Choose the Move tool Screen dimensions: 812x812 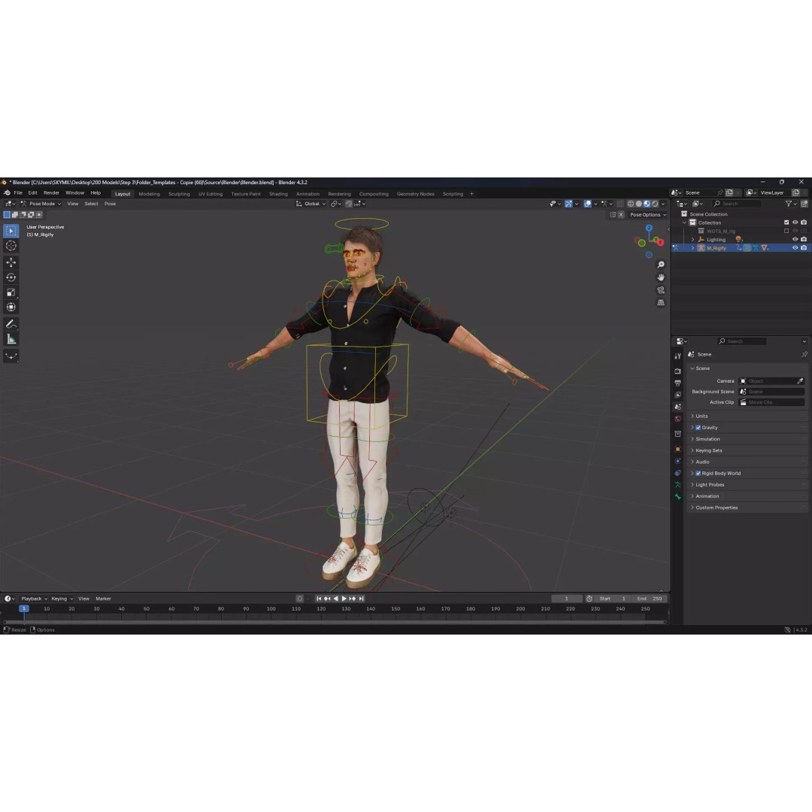point(11,262)
